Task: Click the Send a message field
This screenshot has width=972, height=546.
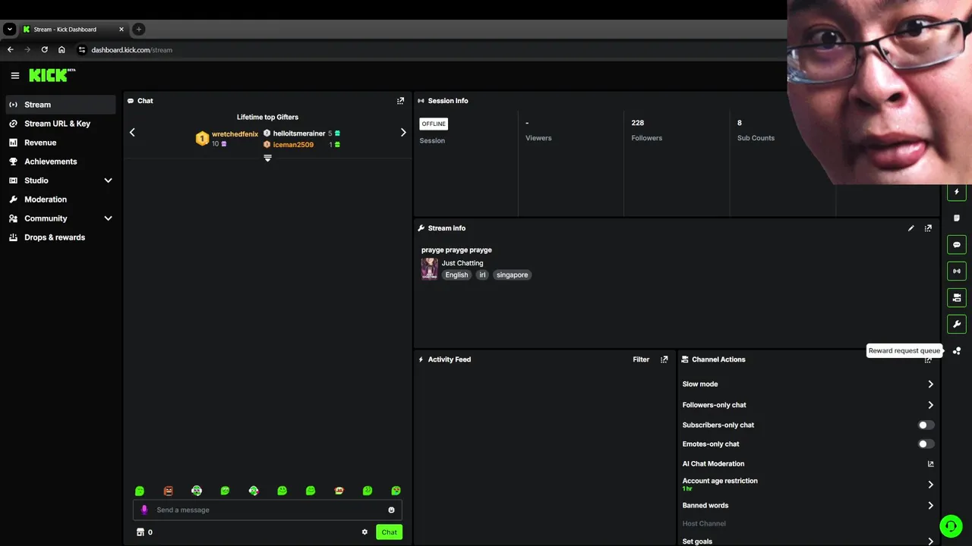Action: pos(267,510)
